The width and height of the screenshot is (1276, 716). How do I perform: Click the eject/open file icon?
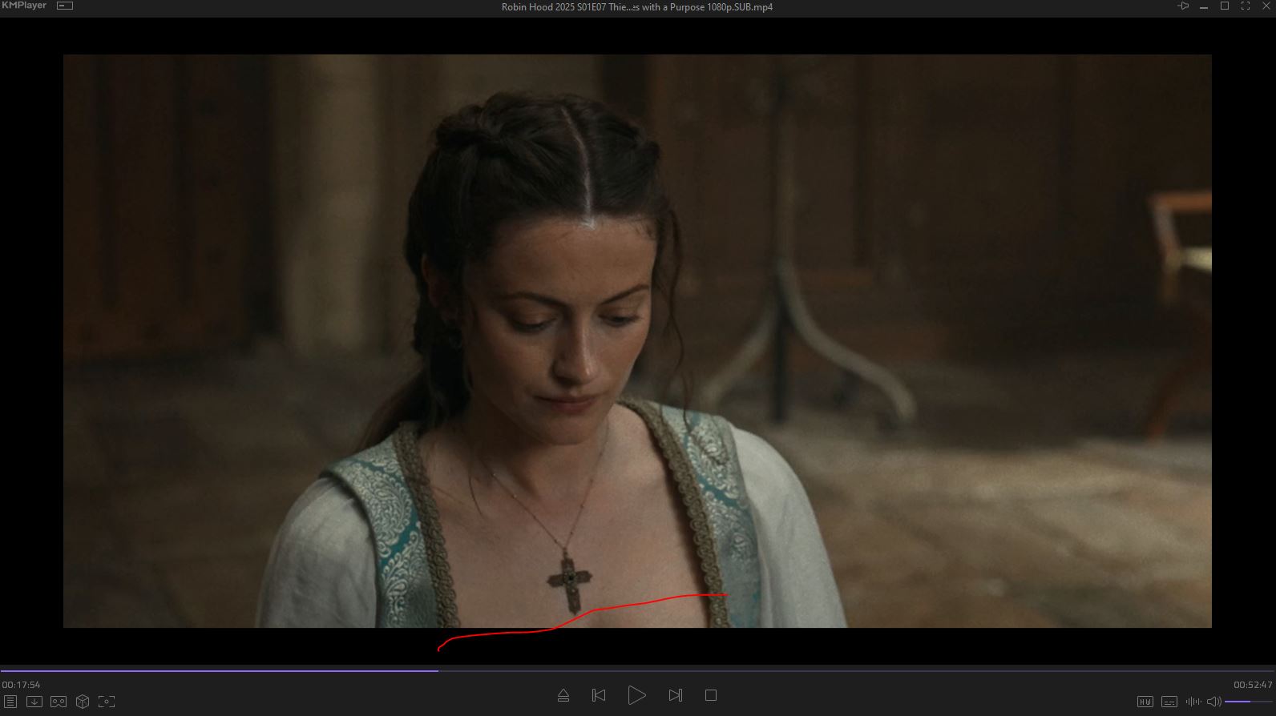pyautogui.click(x=563, y=695)
